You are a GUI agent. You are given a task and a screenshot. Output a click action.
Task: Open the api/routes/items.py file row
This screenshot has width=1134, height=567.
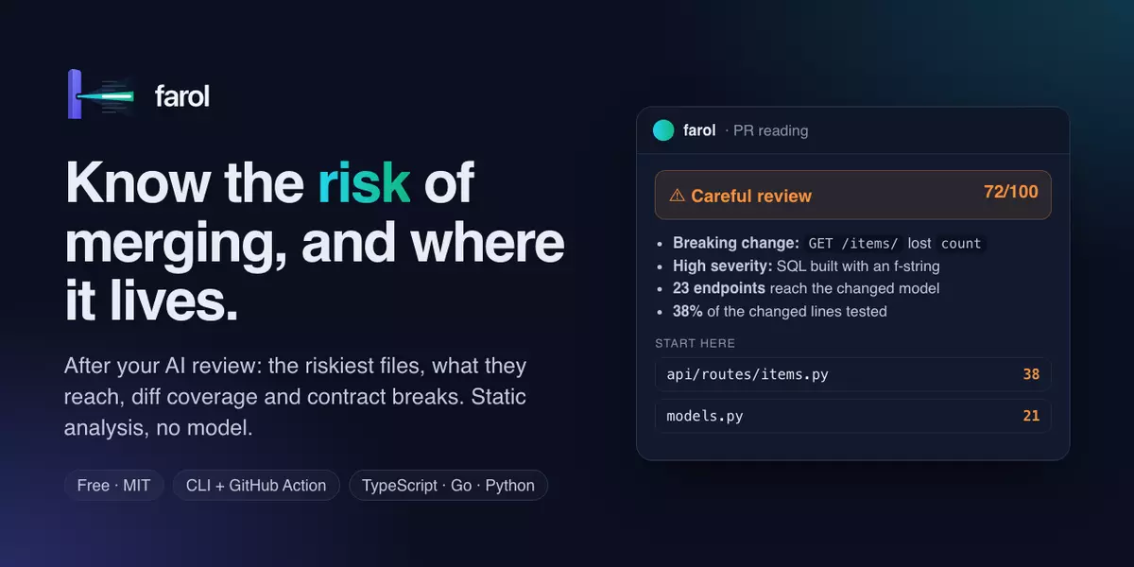pyautogui.click(x=852, y=374)
